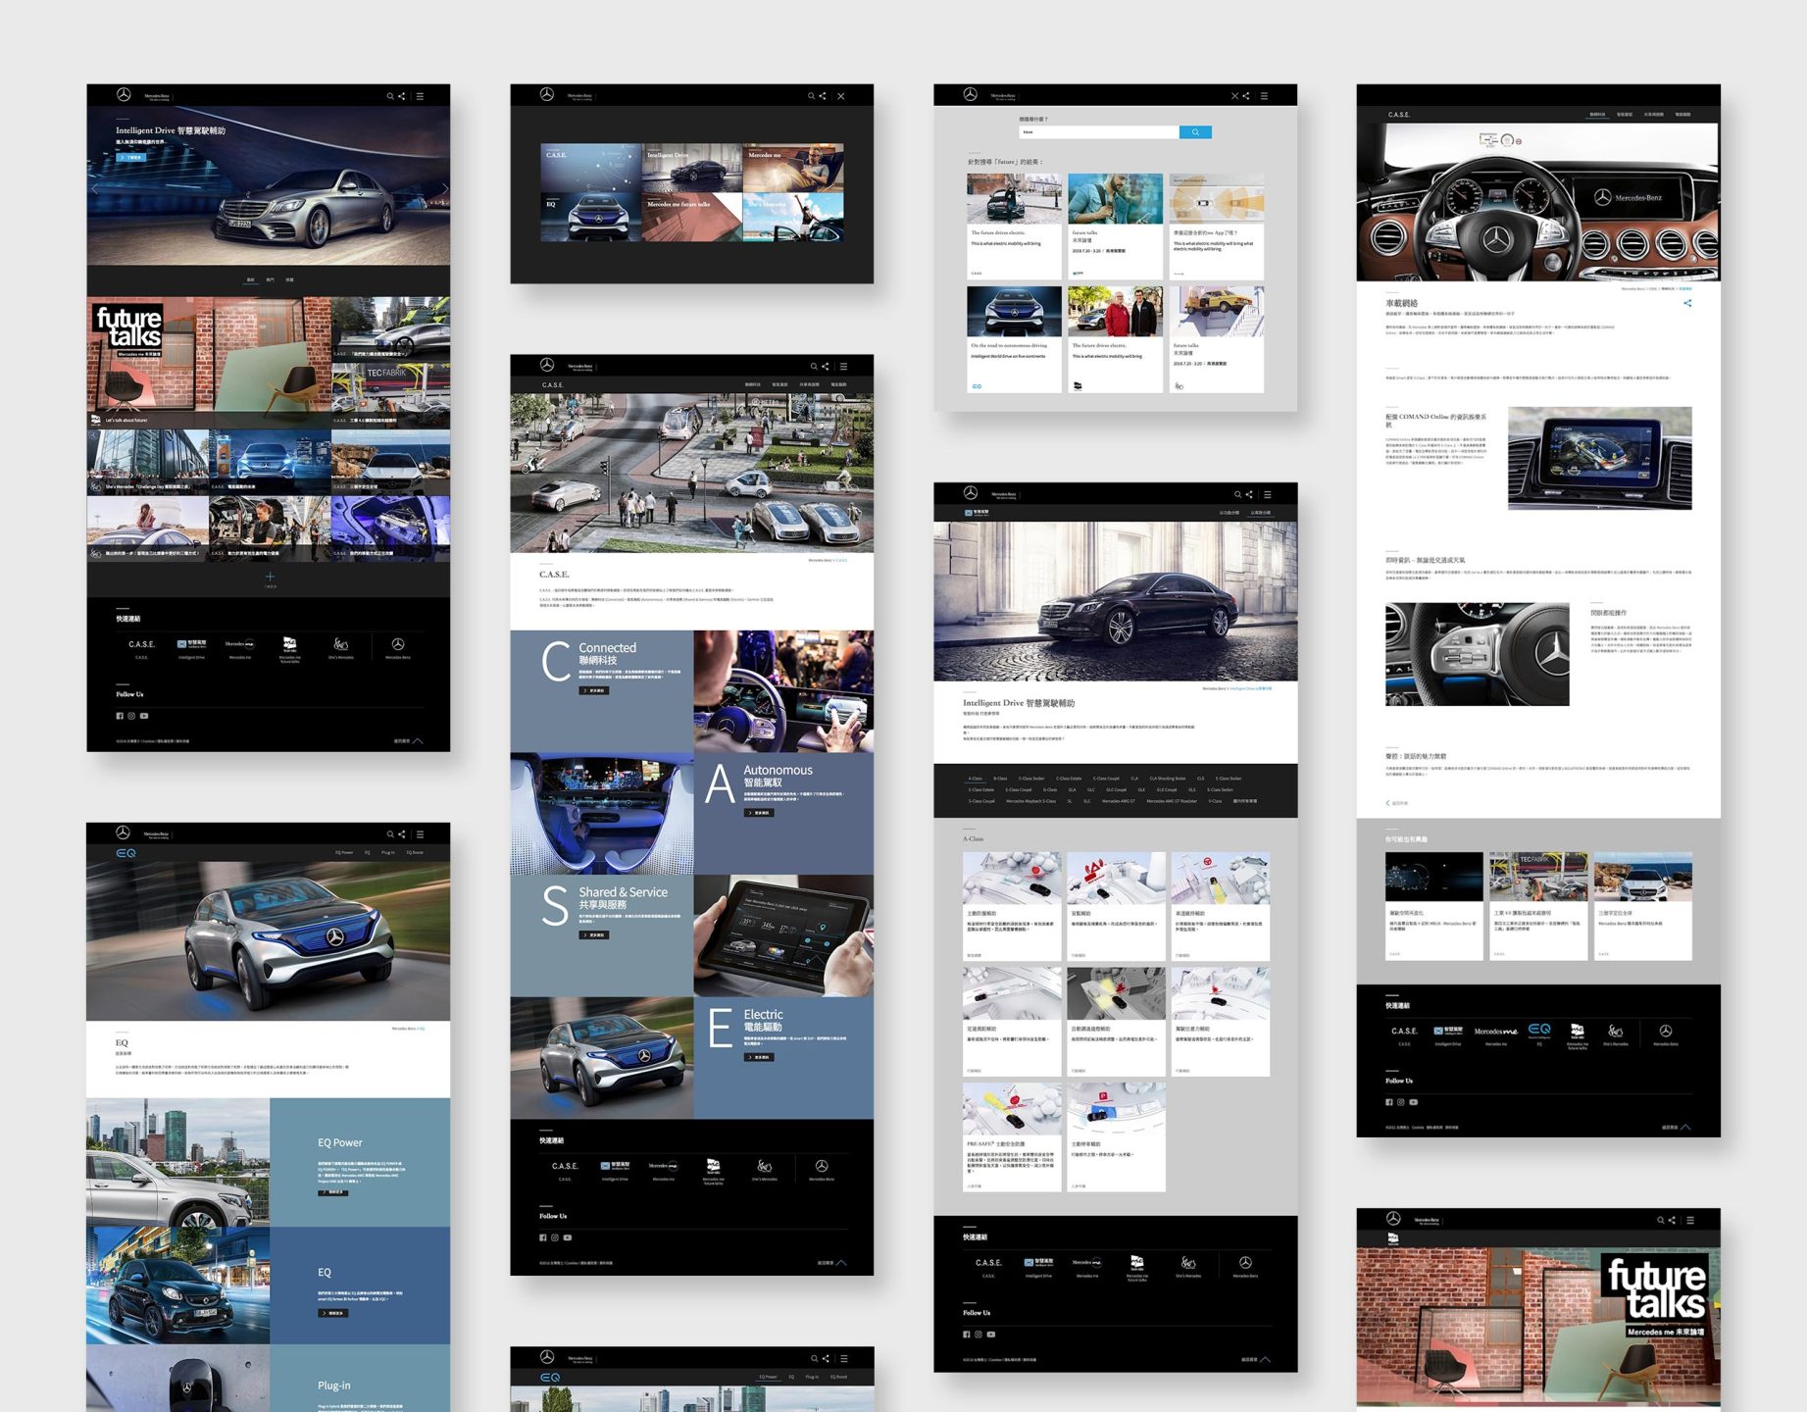Select the A-Class tab in the model list
The height and width of the screenshot is (1412, 1807).
click(975, 779)
